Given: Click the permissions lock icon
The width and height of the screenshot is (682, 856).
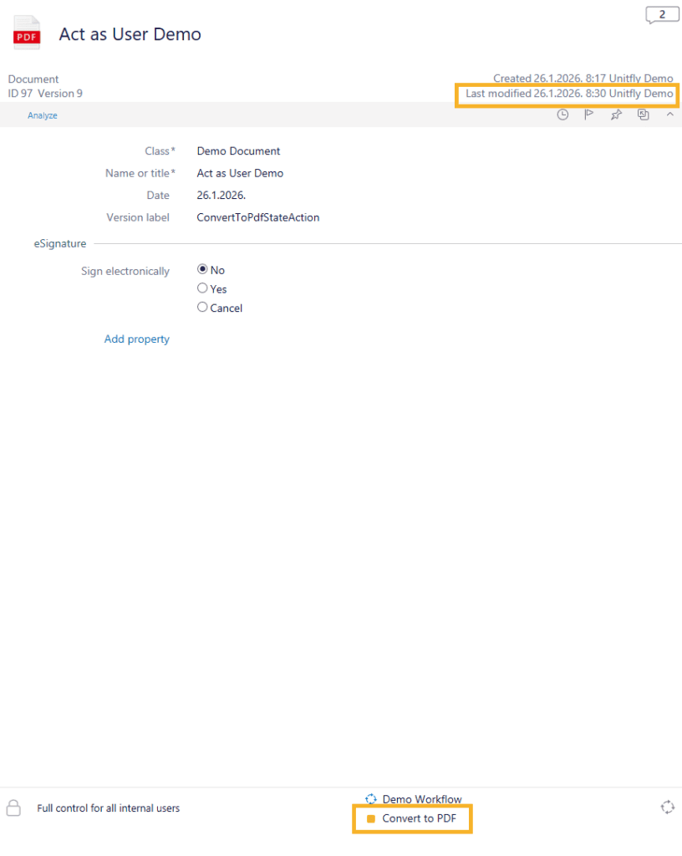Looking at the screenshot, I should pos(13,808).
